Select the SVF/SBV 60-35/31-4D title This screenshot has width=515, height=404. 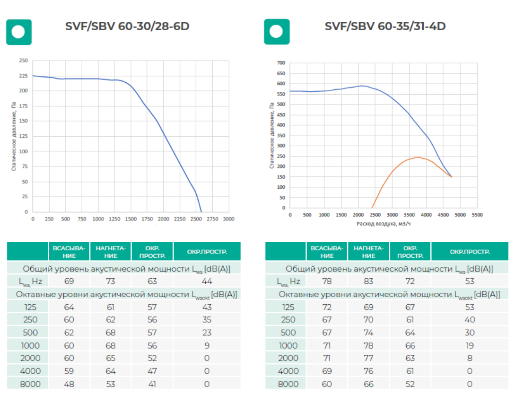click(x=385, y=26)
